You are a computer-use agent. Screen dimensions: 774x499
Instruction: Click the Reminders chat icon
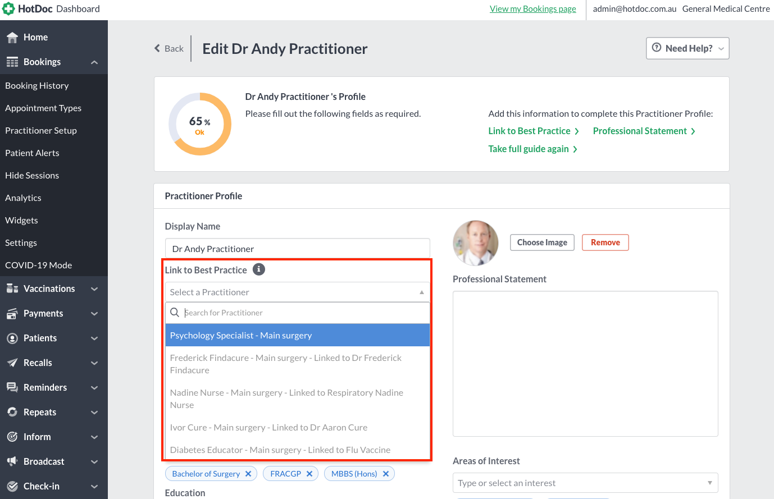click(x=12, y=387)
